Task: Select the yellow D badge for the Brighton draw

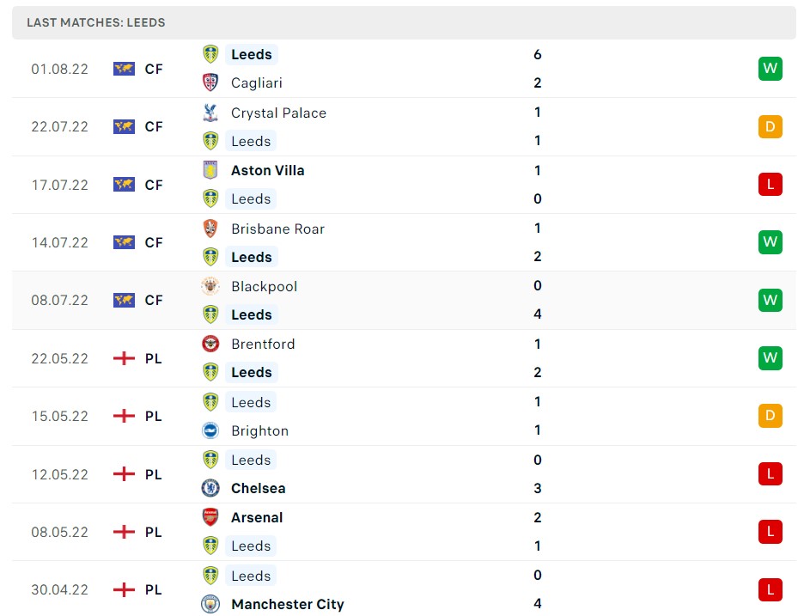Action: (x=770, y=416)
